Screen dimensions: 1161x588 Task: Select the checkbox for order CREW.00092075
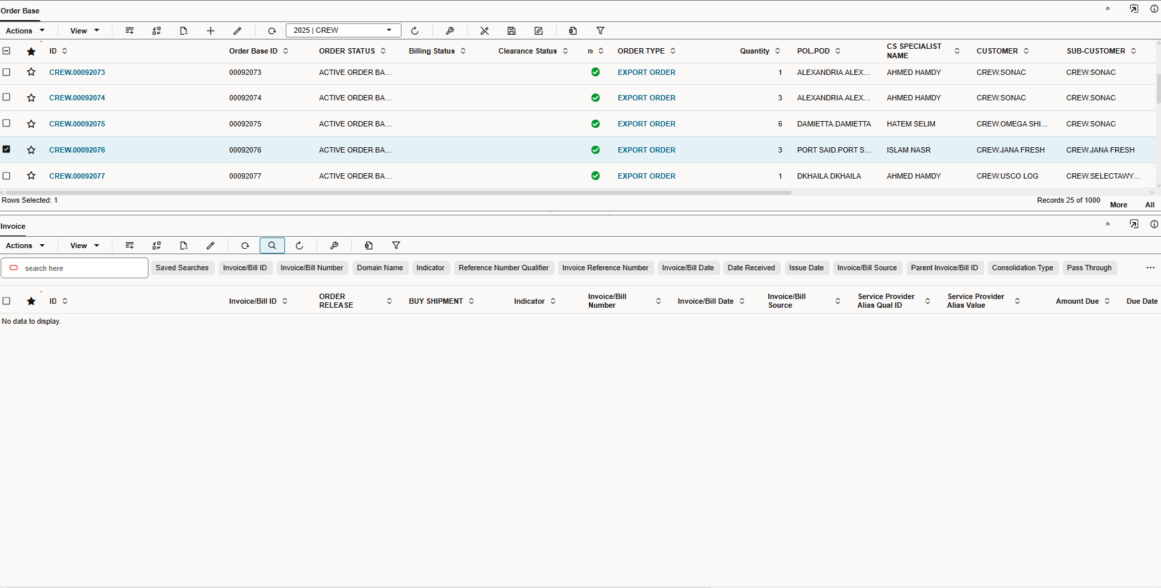click(x=7, y=123)
